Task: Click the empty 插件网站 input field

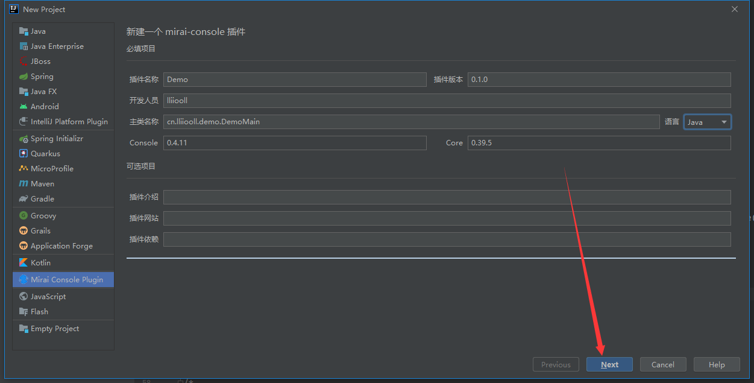Action: [x=447, y=218]
